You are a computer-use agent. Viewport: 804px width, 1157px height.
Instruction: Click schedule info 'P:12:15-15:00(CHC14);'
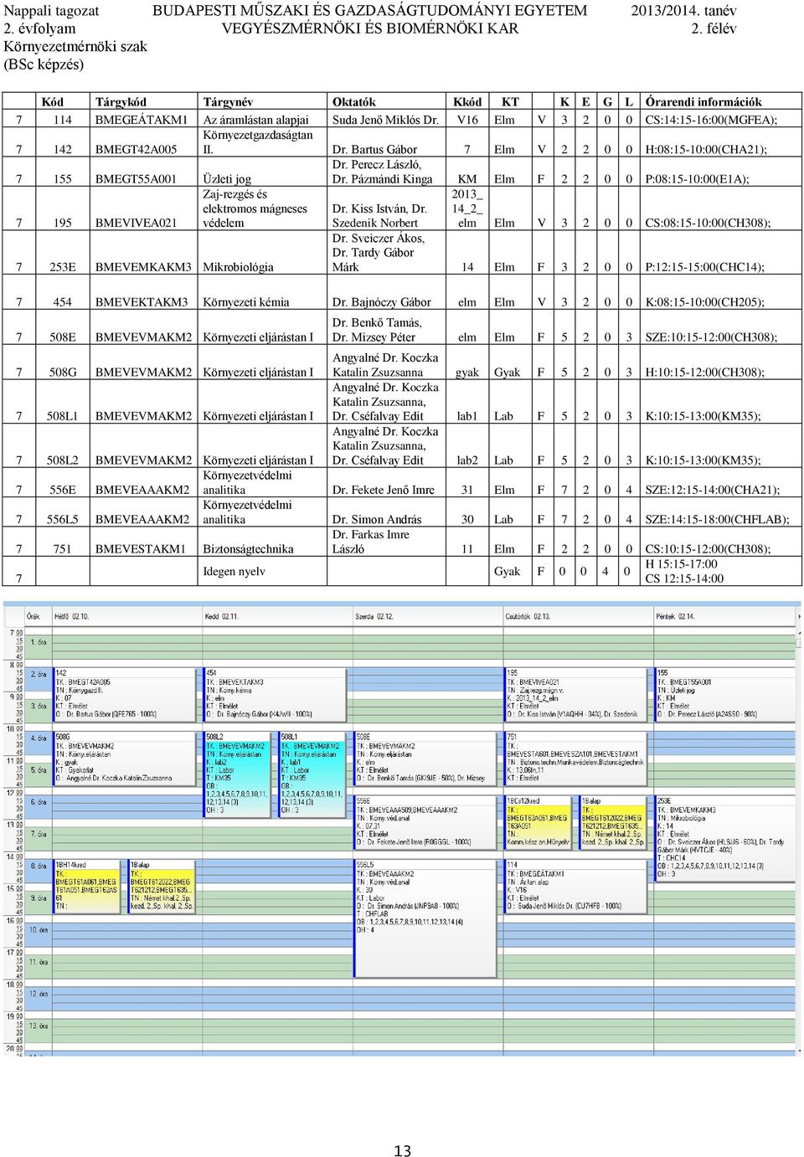704,267
